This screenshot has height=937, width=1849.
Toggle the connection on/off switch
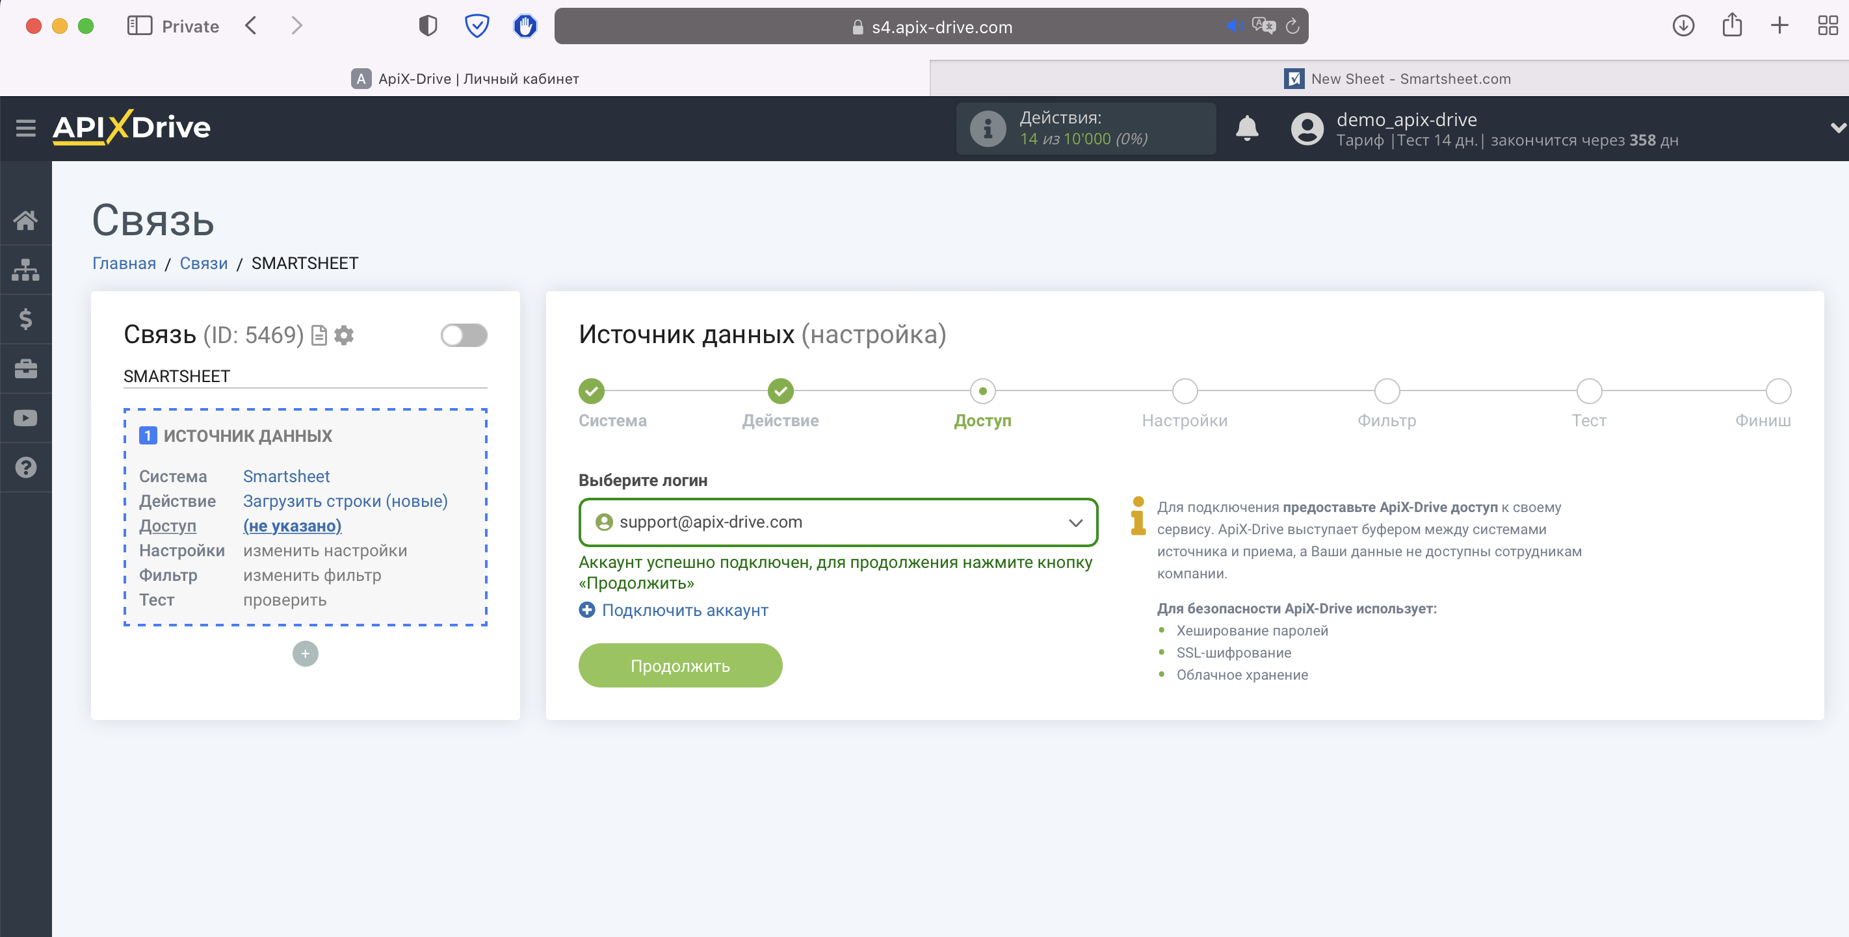(464, 335)
